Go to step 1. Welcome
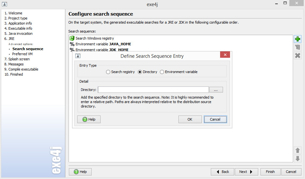Image resolution: width=305 pixels, height=179 pixels. point(13,13)
